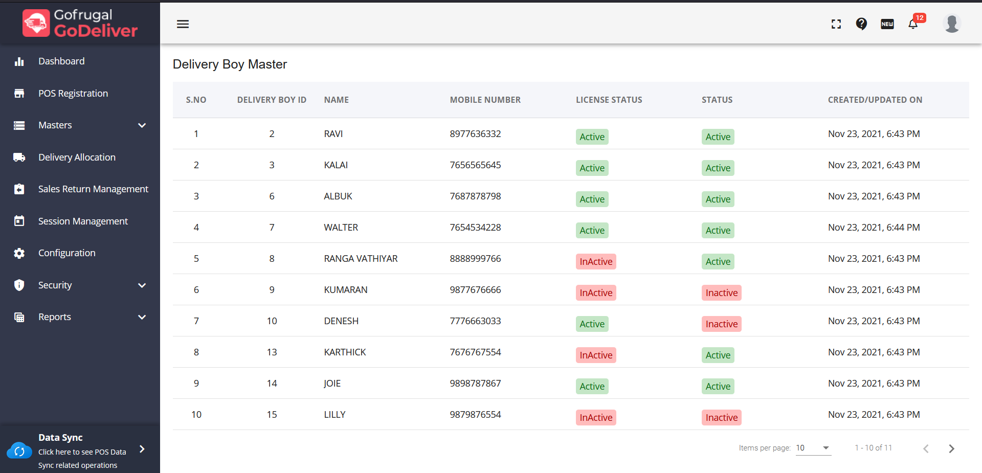Open the Items per page dropdown
The width and height of the screenshot is (982, 473).
(x=813, y=448)
